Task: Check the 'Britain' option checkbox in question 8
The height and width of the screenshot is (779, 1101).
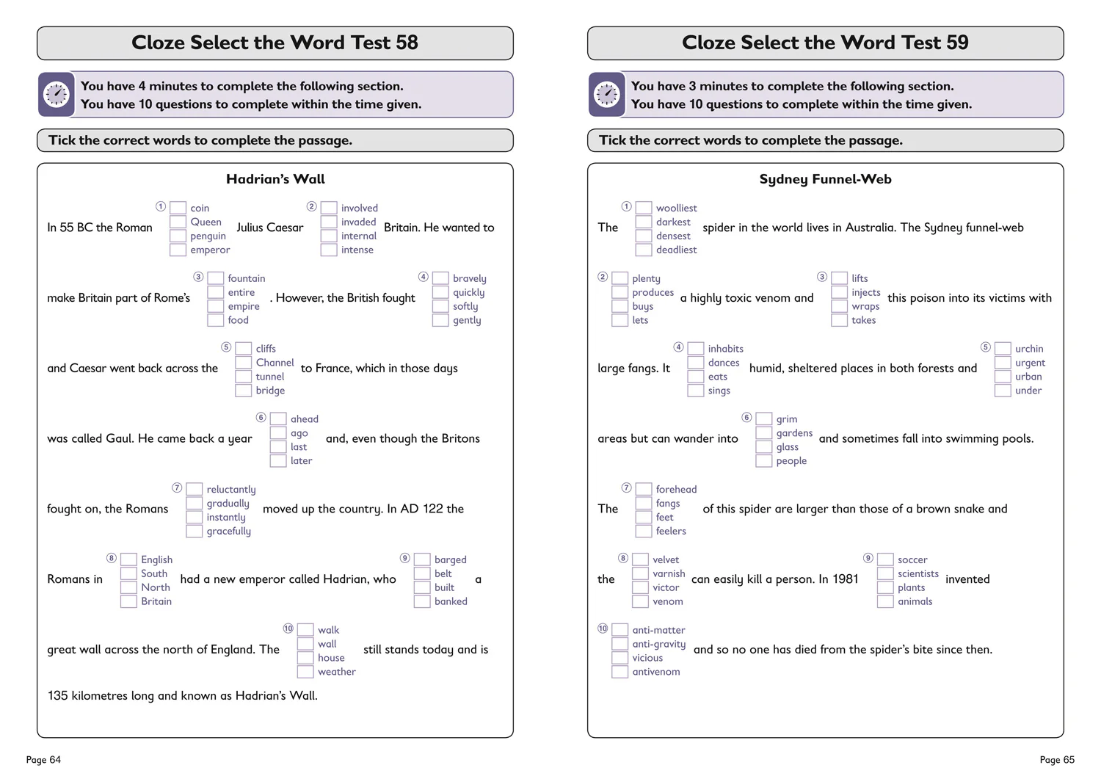Action: coord(128,602)
